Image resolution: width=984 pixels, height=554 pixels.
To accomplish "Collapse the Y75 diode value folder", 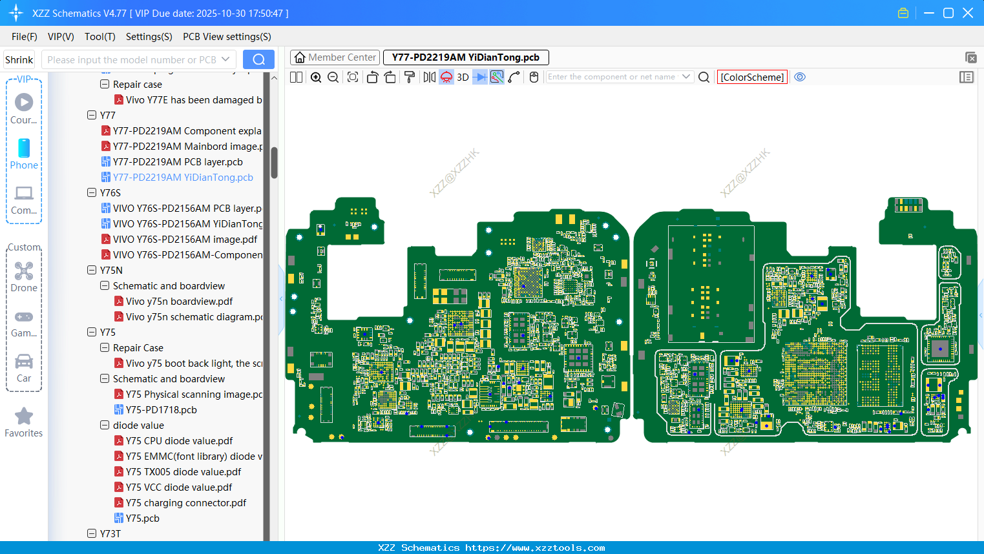I will [x=105, y=425].
